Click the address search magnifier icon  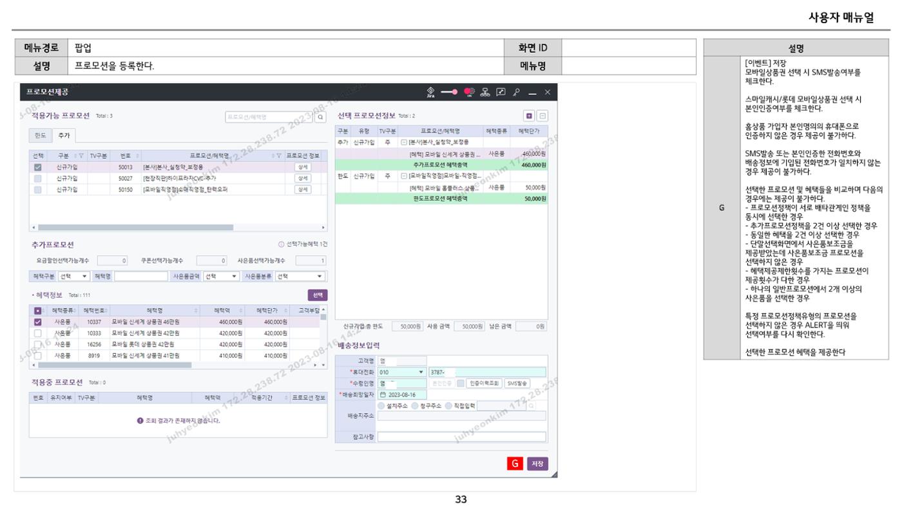pos(532,405)
